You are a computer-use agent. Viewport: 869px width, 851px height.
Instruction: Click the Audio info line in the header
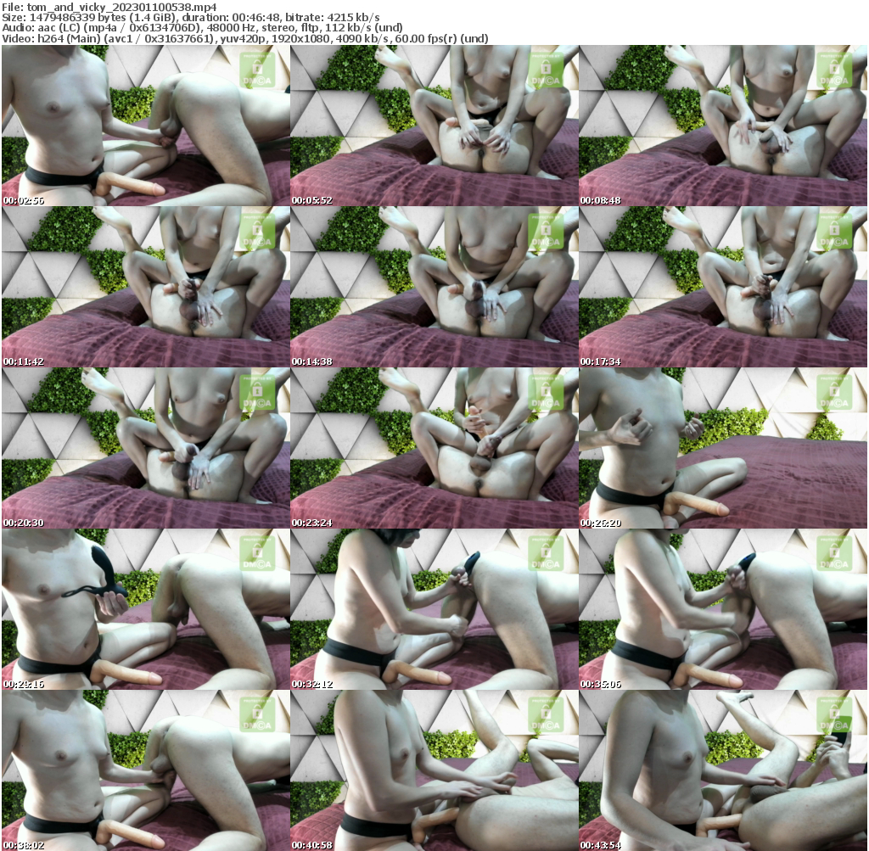203,27
